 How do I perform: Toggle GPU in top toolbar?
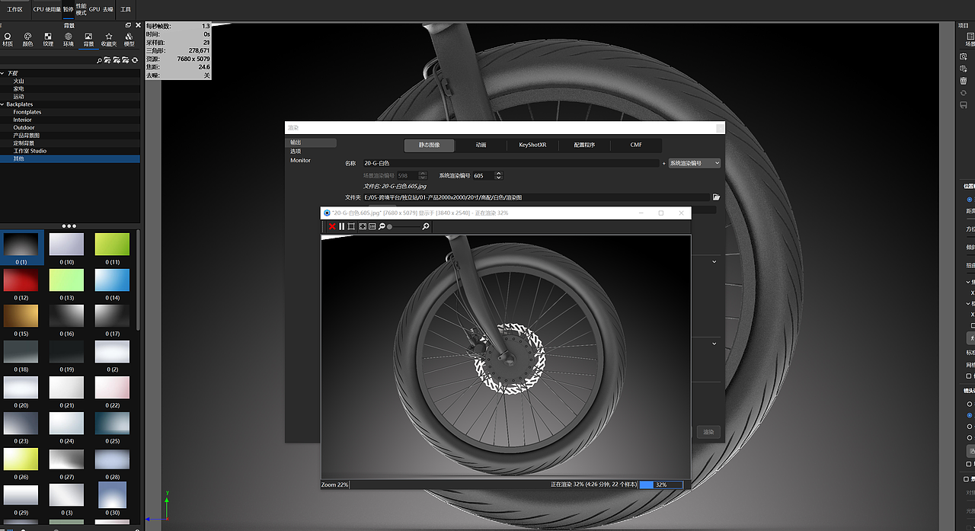pyautogui.click(x=94, y=10)
